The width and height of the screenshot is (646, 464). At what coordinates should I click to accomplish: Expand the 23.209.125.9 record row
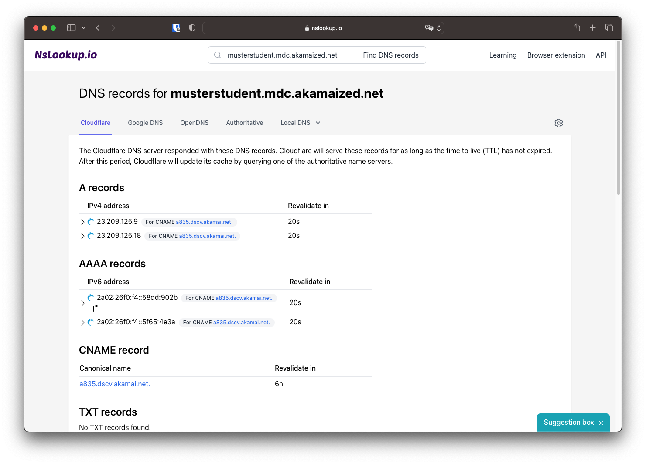83,222
